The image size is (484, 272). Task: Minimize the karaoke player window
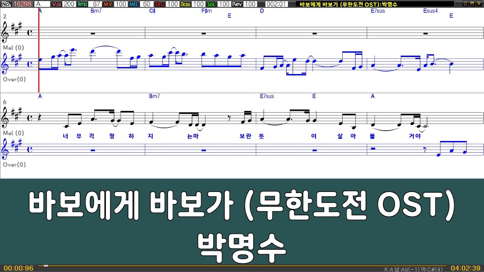(x=465, y=4)
